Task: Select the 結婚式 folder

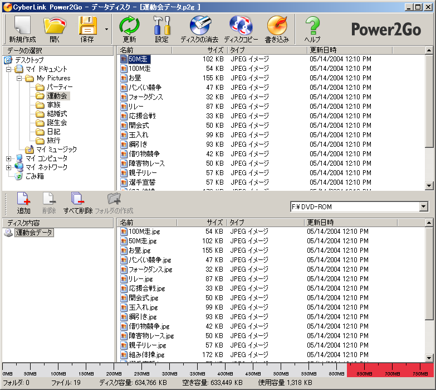Action: click(x=57, y=114)
